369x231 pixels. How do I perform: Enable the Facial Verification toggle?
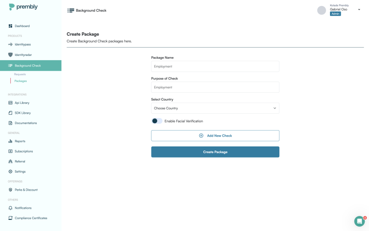pyautogui.click(x=157, y=121)
